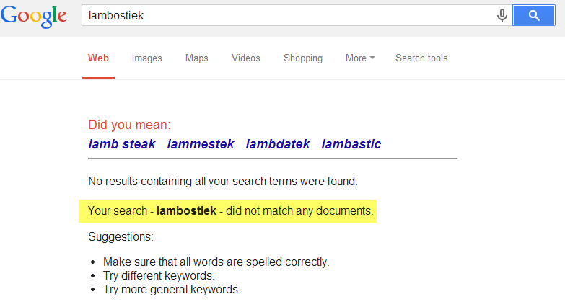Click inside the search box containing lambostiek
Image resolution: width=565 pixels, height=307 pixels.
[289, 15]
